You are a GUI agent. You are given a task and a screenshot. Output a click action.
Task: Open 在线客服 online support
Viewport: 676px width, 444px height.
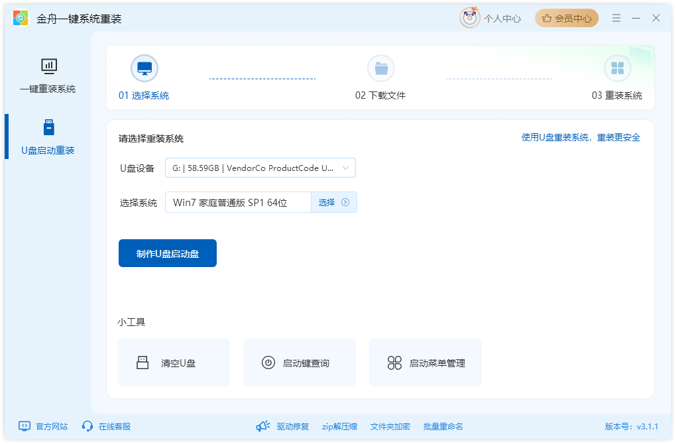pos(115,426)
